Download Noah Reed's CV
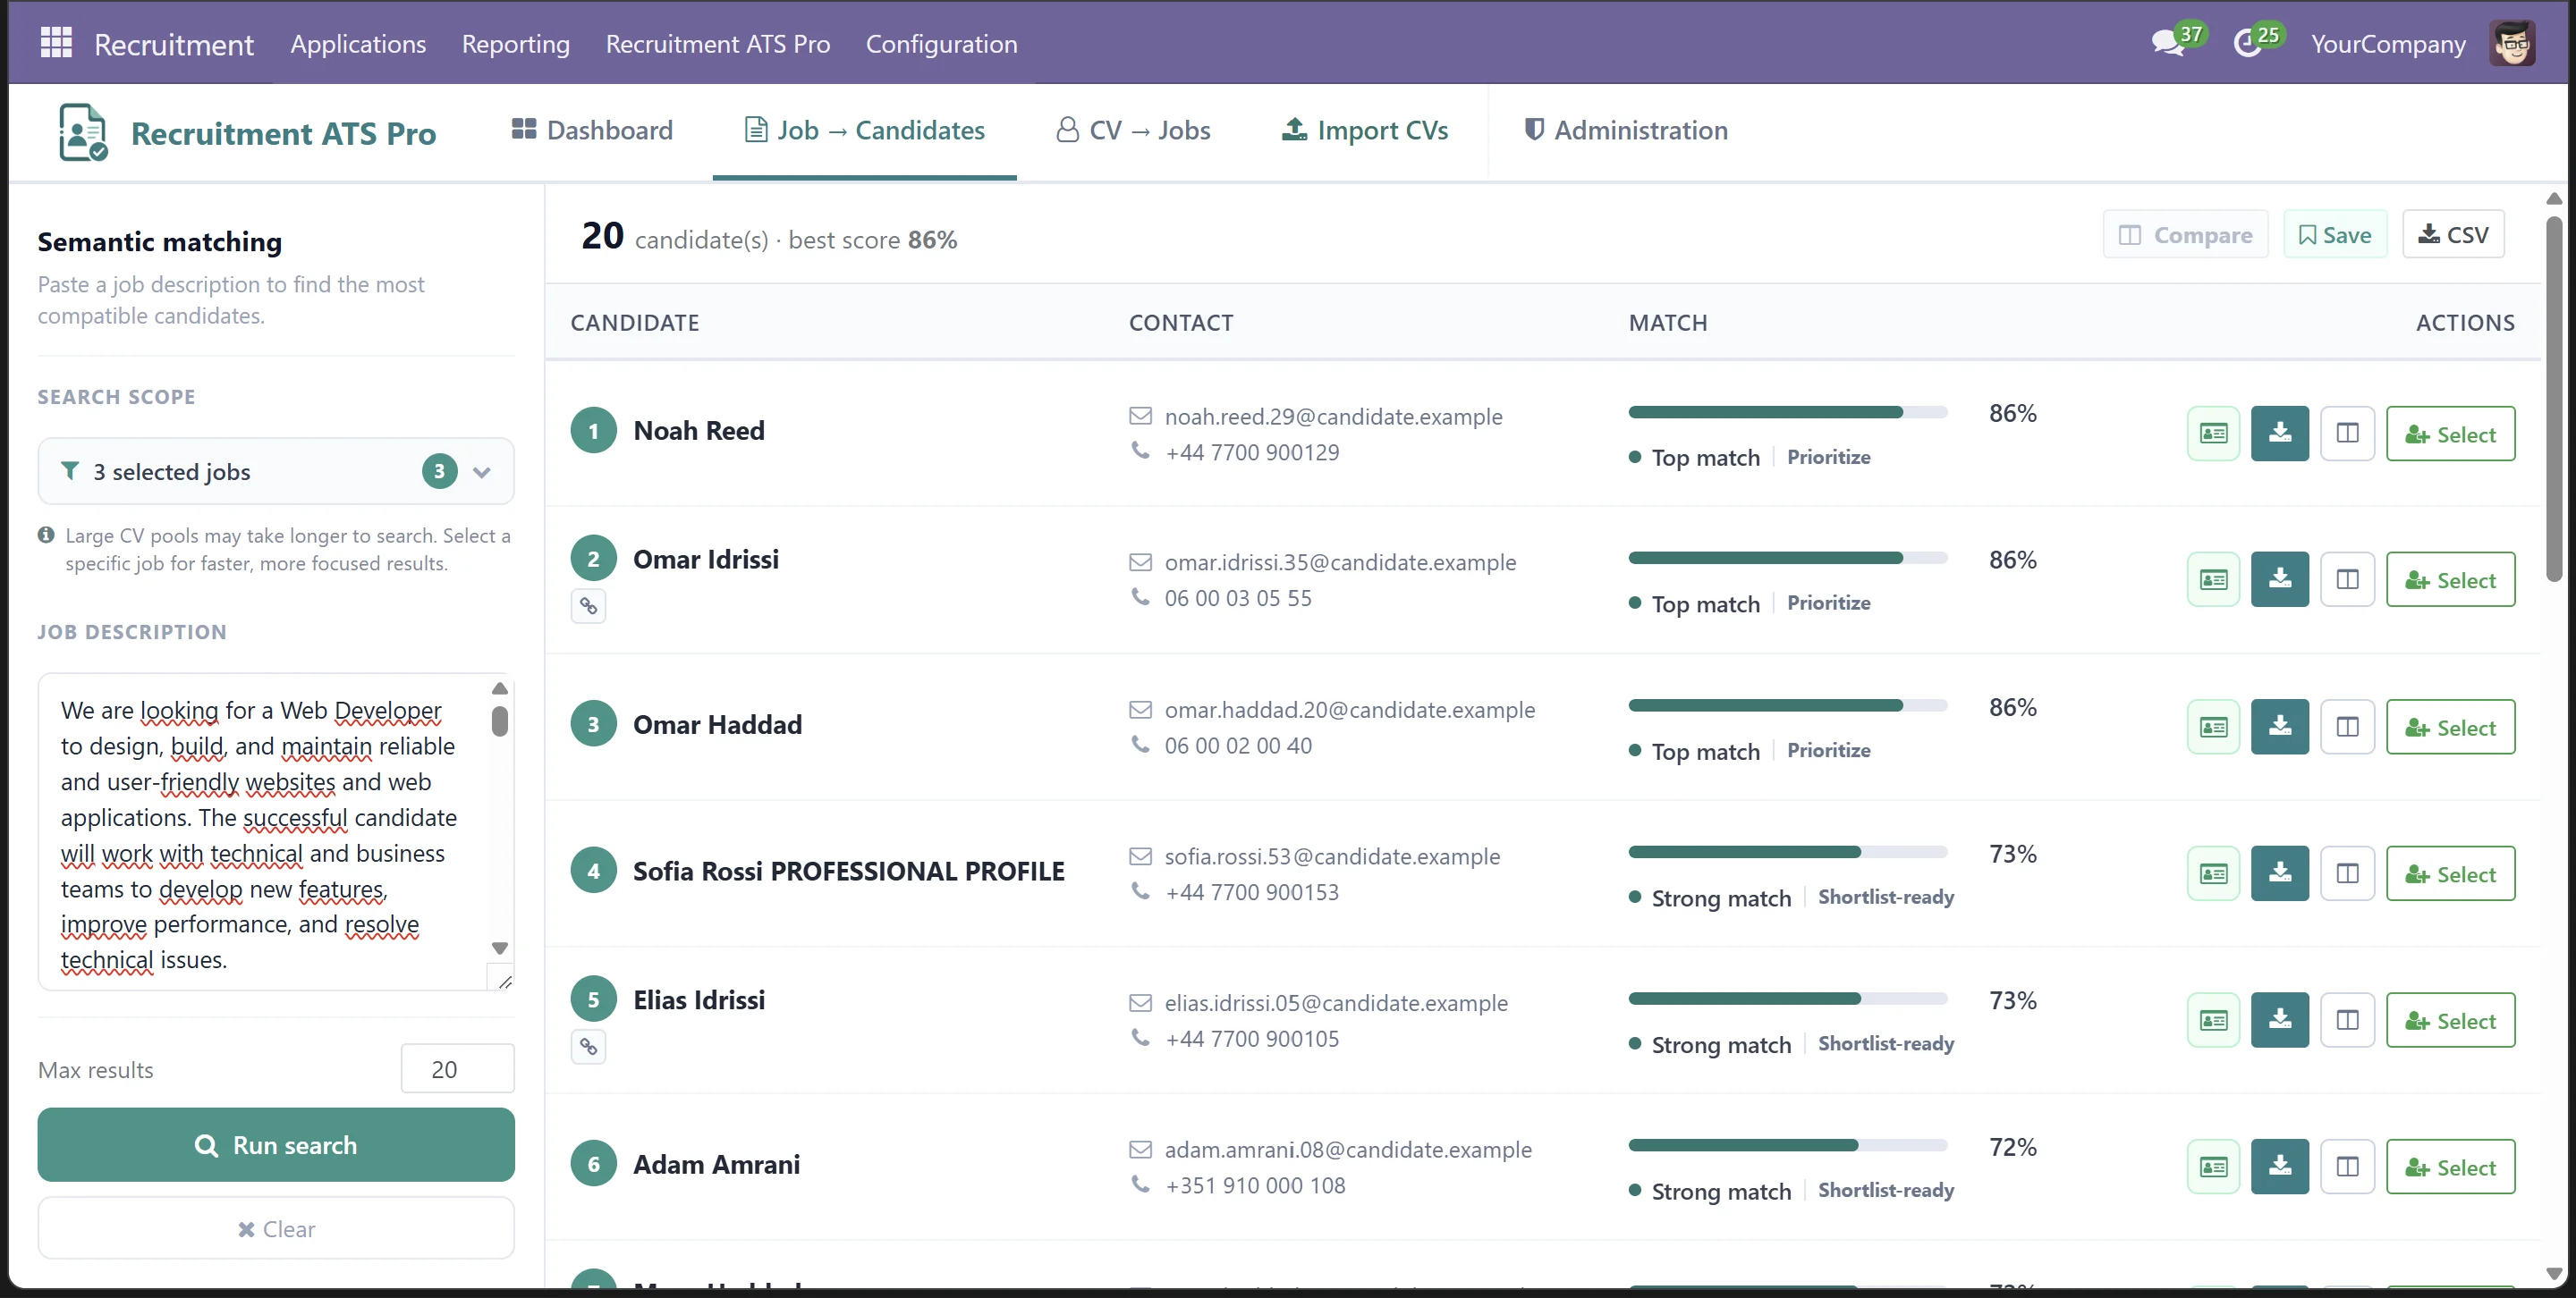 coord(2279,433)
